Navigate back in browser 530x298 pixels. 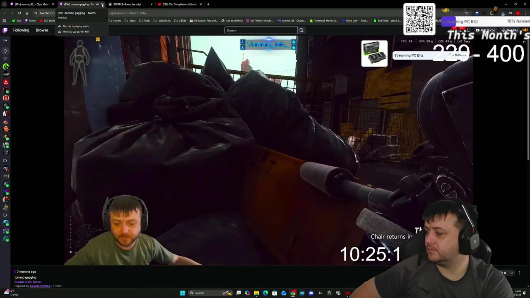pyautogui.click(x=5, y=13)
